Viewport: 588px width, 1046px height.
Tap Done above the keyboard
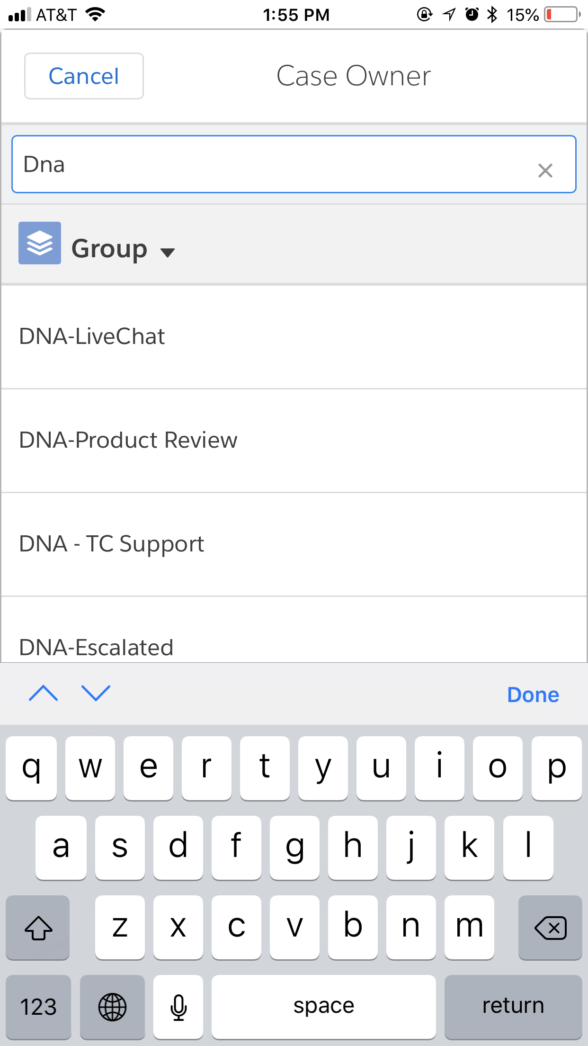click(533, 695)
